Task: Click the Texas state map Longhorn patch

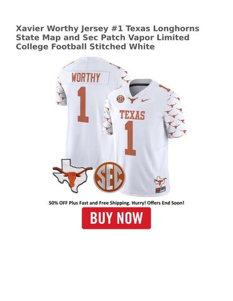Action: click(x=72, y=176)
